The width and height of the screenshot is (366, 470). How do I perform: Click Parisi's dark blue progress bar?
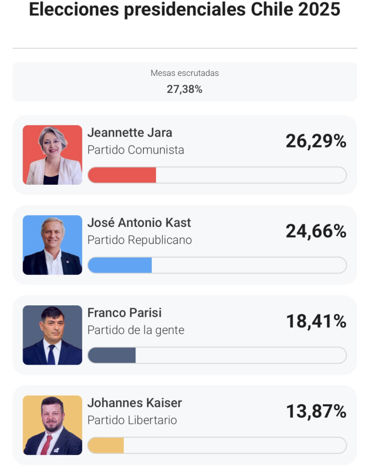tap(112, 355)
